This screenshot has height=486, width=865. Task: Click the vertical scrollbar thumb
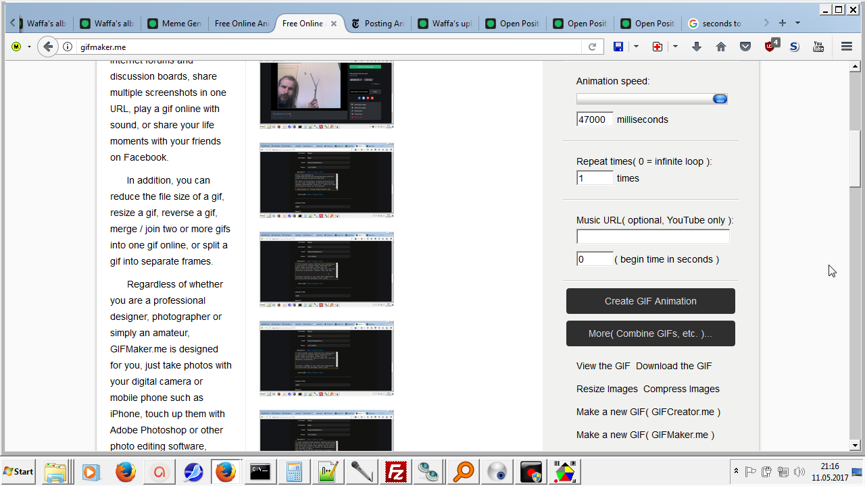[855, 157]
